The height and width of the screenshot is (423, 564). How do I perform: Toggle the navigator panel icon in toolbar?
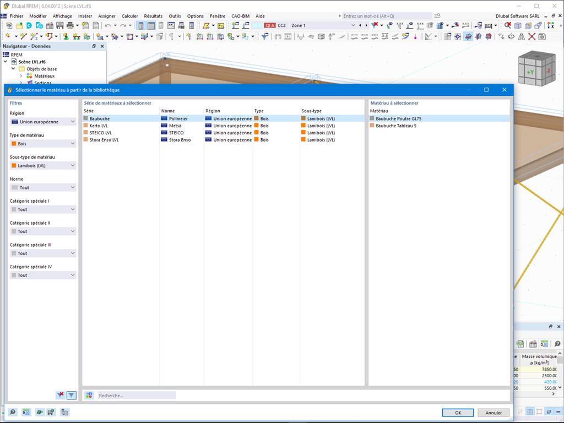point(141,25)
